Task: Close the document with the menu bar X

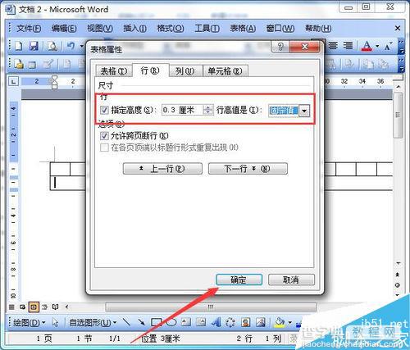Action: tap(398, 28)
